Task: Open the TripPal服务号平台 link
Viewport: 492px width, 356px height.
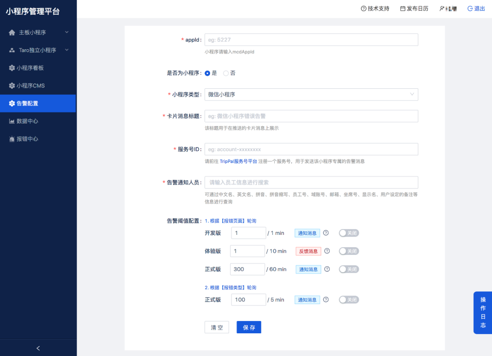Action: click(238, 161)
